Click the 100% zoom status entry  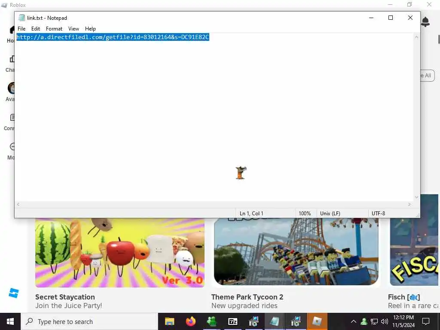(x=305, y=214)
